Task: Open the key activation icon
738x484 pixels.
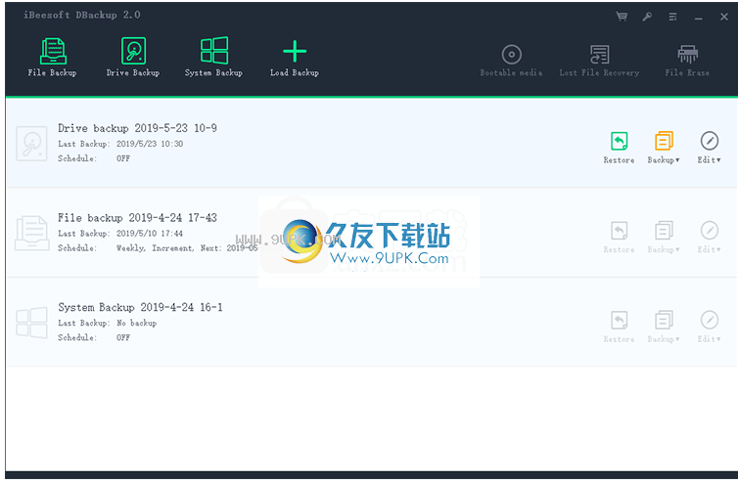Action: click(647, 17)
